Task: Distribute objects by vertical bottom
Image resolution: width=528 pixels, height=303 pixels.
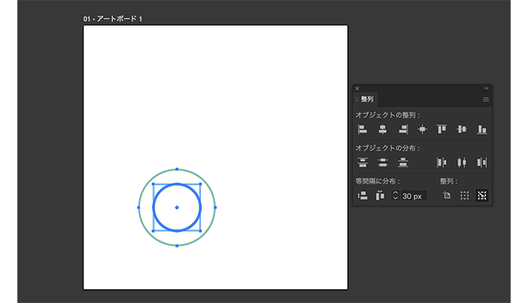Action: (x=403, y=162)
